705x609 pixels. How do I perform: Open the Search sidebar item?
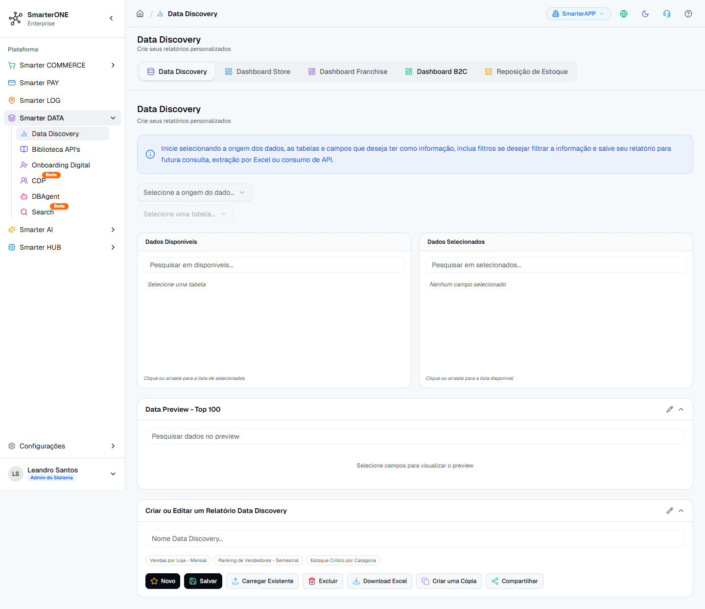click(63, 212)
